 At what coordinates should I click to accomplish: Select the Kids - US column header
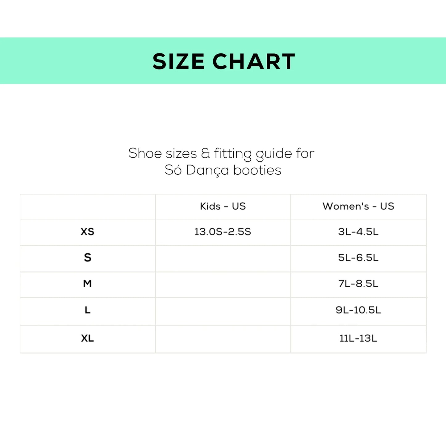pos(223,206)
